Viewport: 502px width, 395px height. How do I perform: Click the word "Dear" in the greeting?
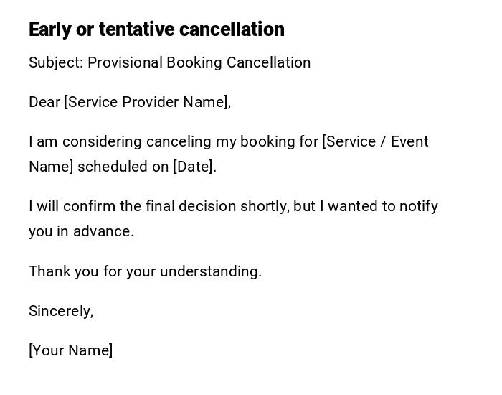coord(44,102)
